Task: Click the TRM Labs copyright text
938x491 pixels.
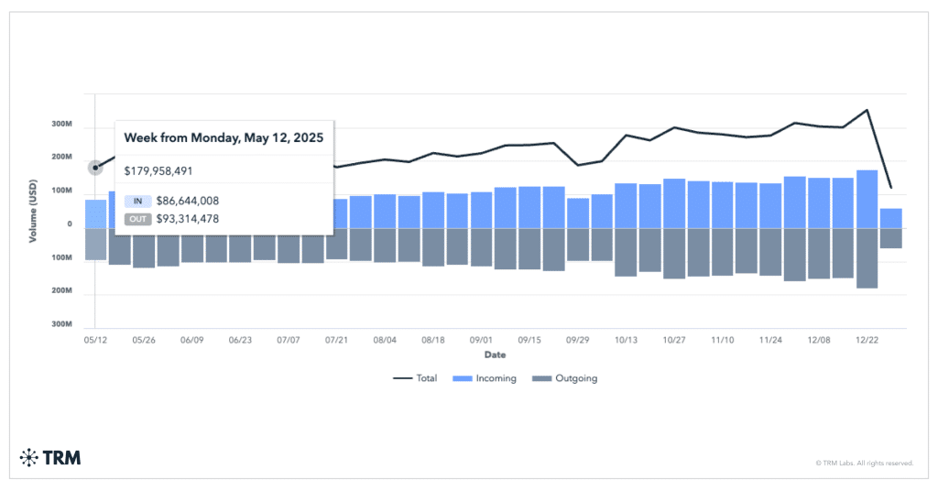Action: [x=864, y=464]
